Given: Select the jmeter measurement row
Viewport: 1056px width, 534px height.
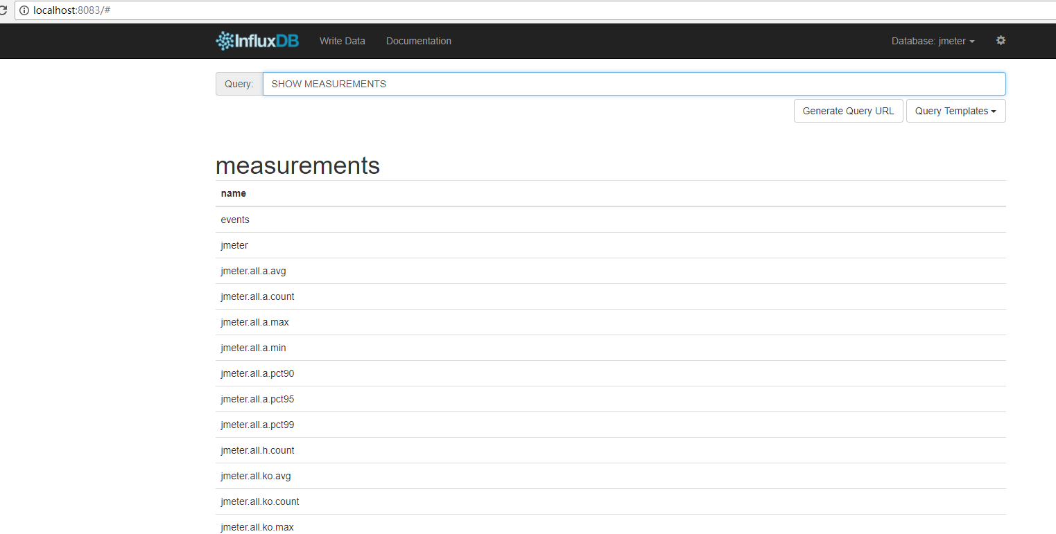Looking at the screenshot, I should pyautogui.click(x=610, y=245).
